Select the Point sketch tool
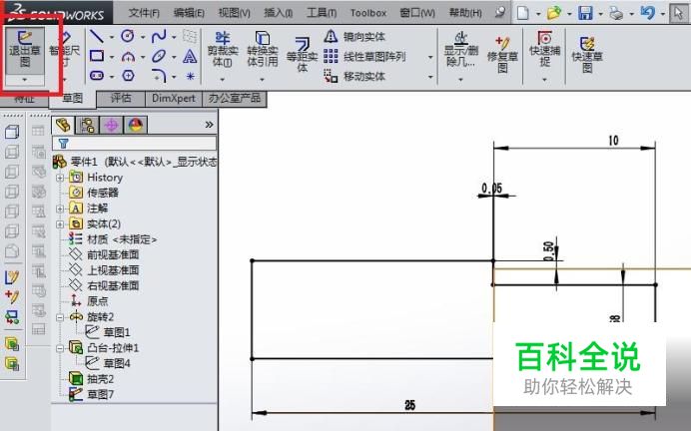Viewport: 691px width, 431px height. tap(190, 76)
